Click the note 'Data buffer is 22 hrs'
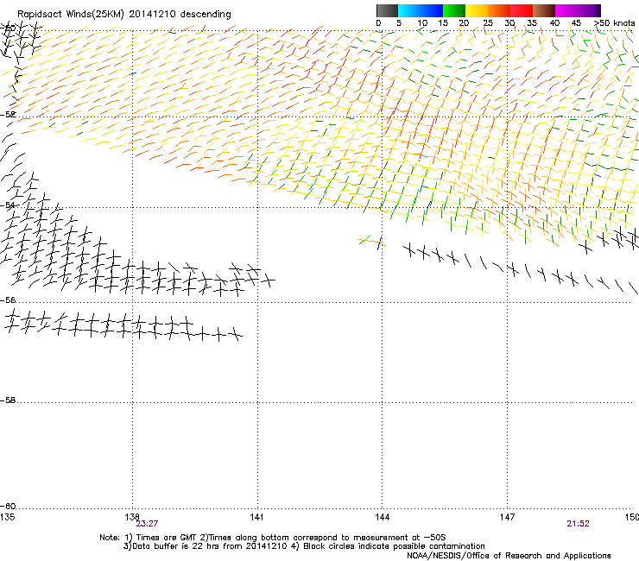This screenshot has width=639, height=561. point(177,546)
